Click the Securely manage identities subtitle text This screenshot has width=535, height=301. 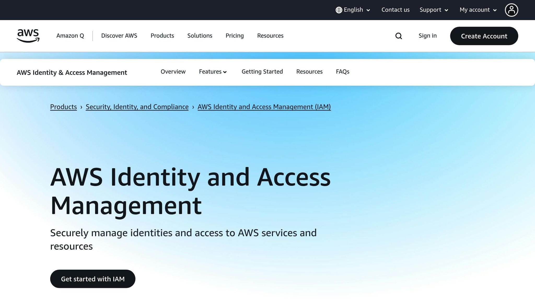pyautogui.click(x=183, y=240)
